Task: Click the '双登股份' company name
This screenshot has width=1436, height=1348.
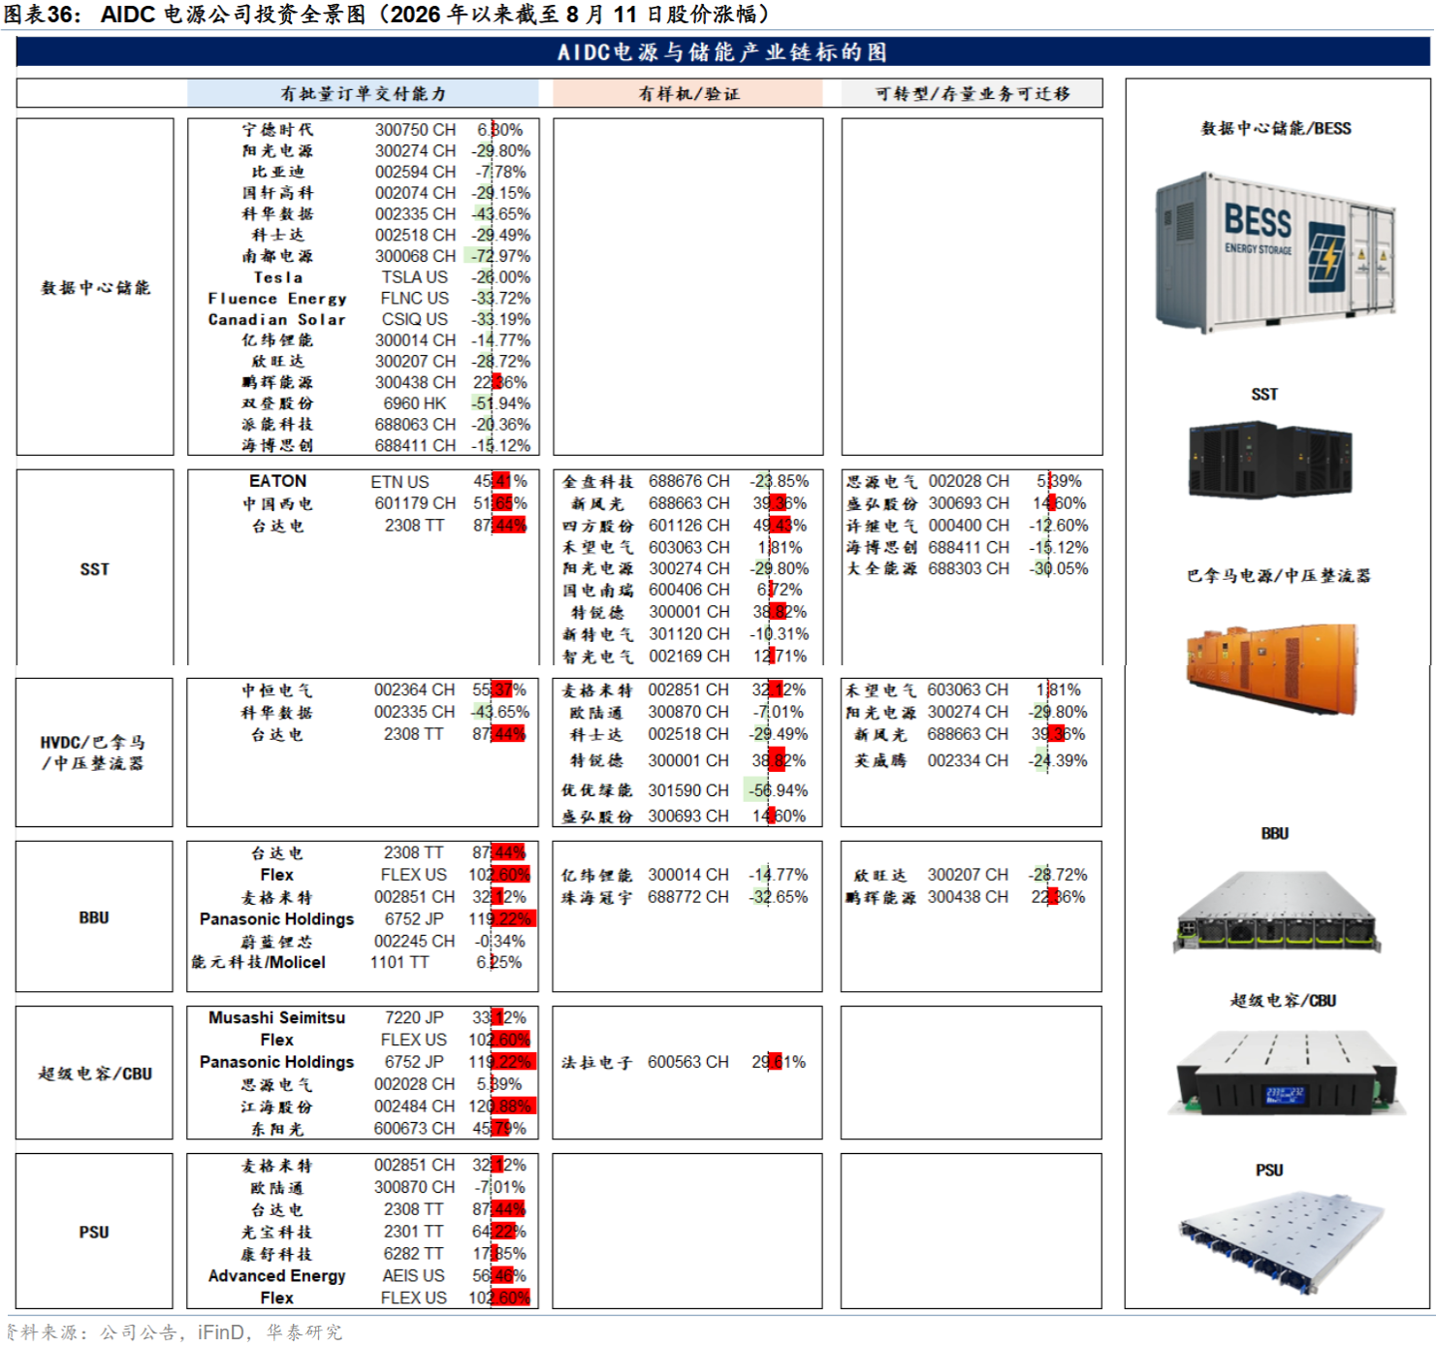Action: click(x=278, y=403)
